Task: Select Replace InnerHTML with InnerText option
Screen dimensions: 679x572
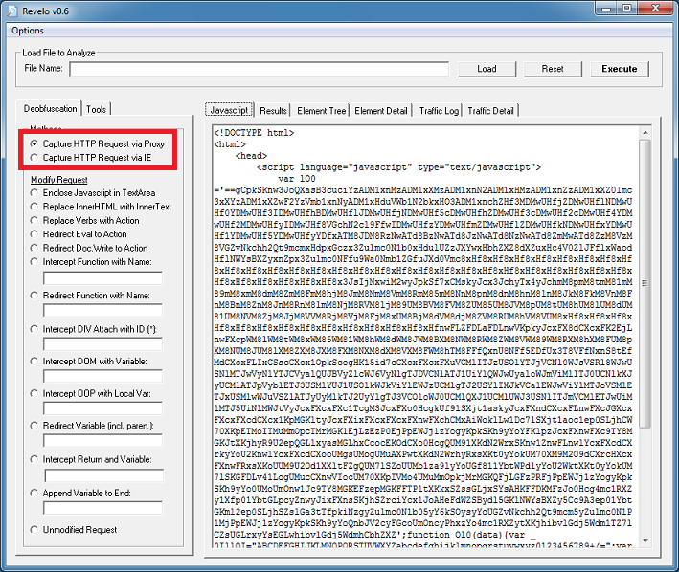Action: click(36, 206)
